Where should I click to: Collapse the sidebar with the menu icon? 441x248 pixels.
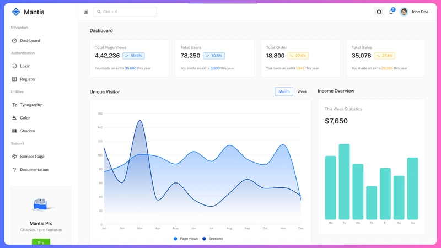pyautogui.click(x=85, y=12)
